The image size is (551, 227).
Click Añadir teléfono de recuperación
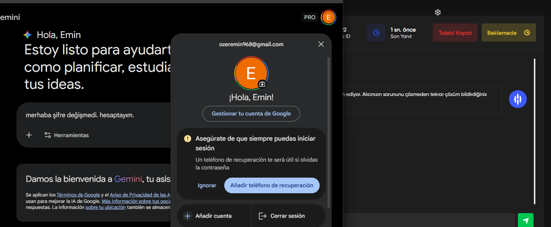(272, 185)
